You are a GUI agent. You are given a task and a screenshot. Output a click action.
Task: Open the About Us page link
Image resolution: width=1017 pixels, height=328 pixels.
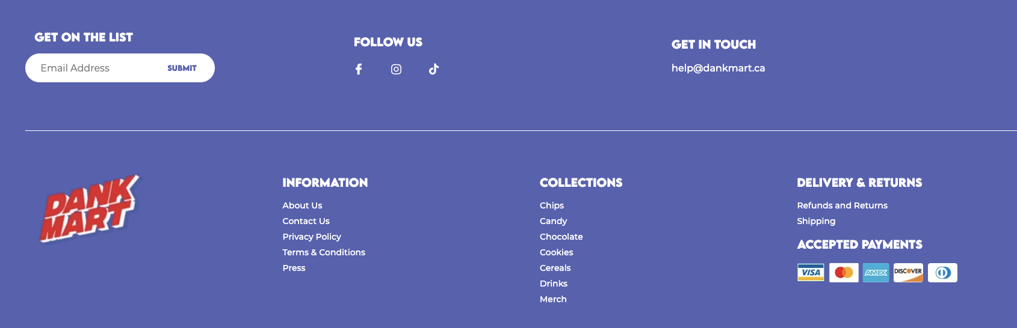[x=302, y=205]
